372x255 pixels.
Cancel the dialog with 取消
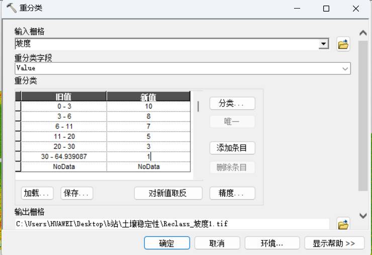pyautogui.click(x=217, y=243)
